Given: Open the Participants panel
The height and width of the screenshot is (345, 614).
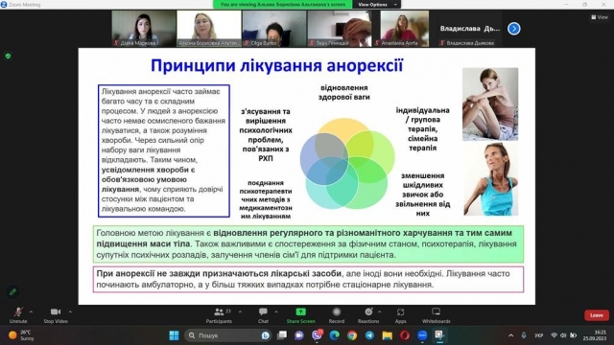Looking at the screenshot, I should click(219, 315).
